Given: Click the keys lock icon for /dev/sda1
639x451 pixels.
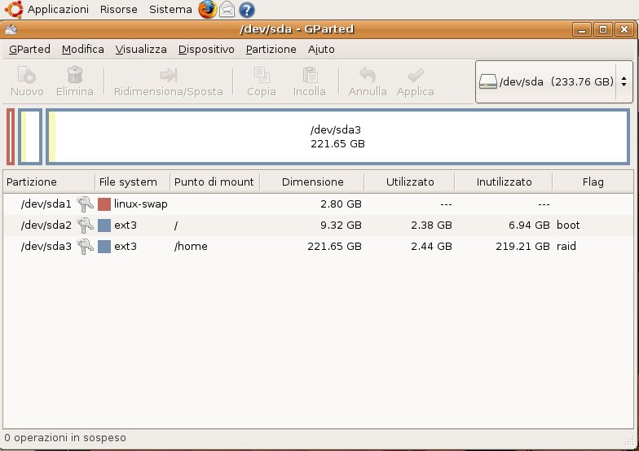Looking at the screenshot, I should coord(85,204).
